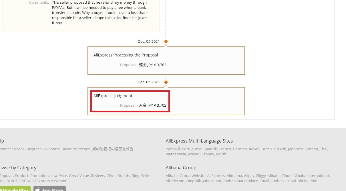This screenshot has height=191, width=346.
Task: Open the Disputes & Reports help link
Action: tap(43, 149)
